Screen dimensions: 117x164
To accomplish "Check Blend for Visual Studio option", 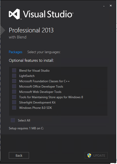I will point(14,70).
